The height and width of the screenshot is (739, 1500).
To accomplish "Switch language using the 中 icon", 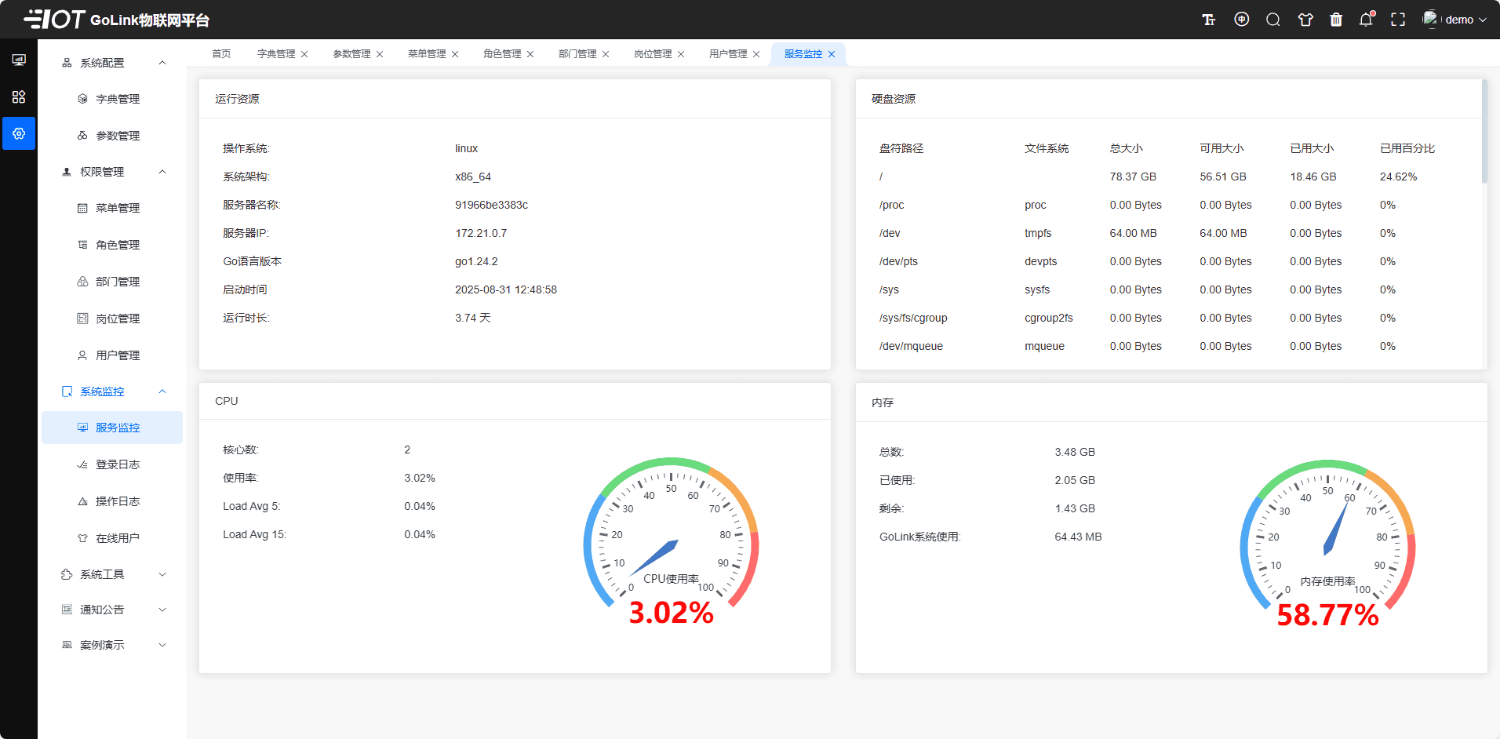I will [1241, 20].
